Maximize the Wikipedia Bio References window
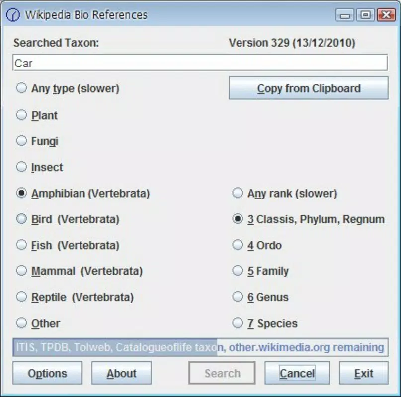401x397 pixels. [365, 15]
